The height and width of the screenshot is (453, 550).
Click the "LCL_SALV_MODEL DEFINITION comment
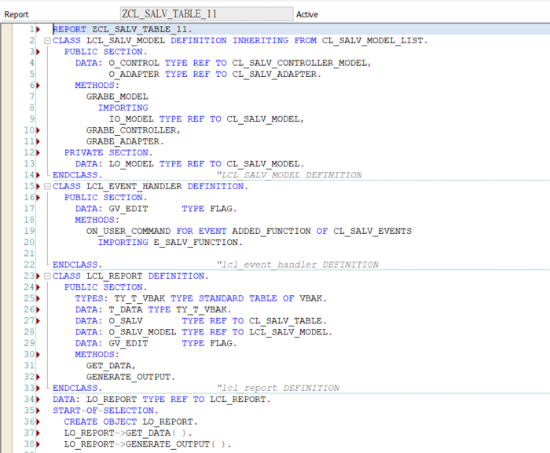pyautogui.click(x=289, y=175)
